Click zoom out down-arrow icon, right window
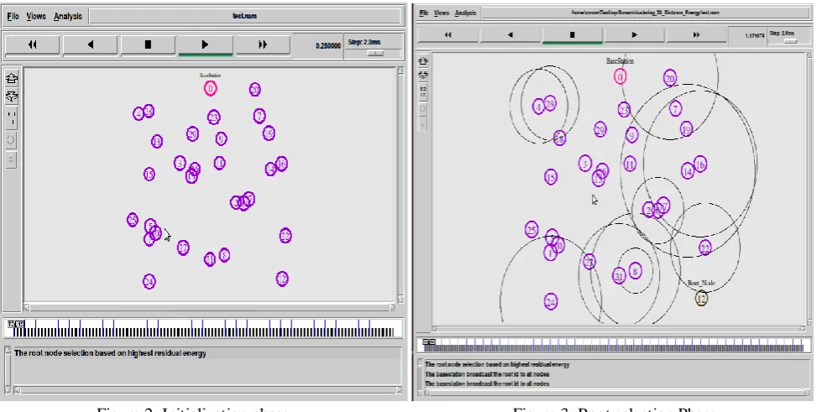822x412 pixels. point(423,75)
